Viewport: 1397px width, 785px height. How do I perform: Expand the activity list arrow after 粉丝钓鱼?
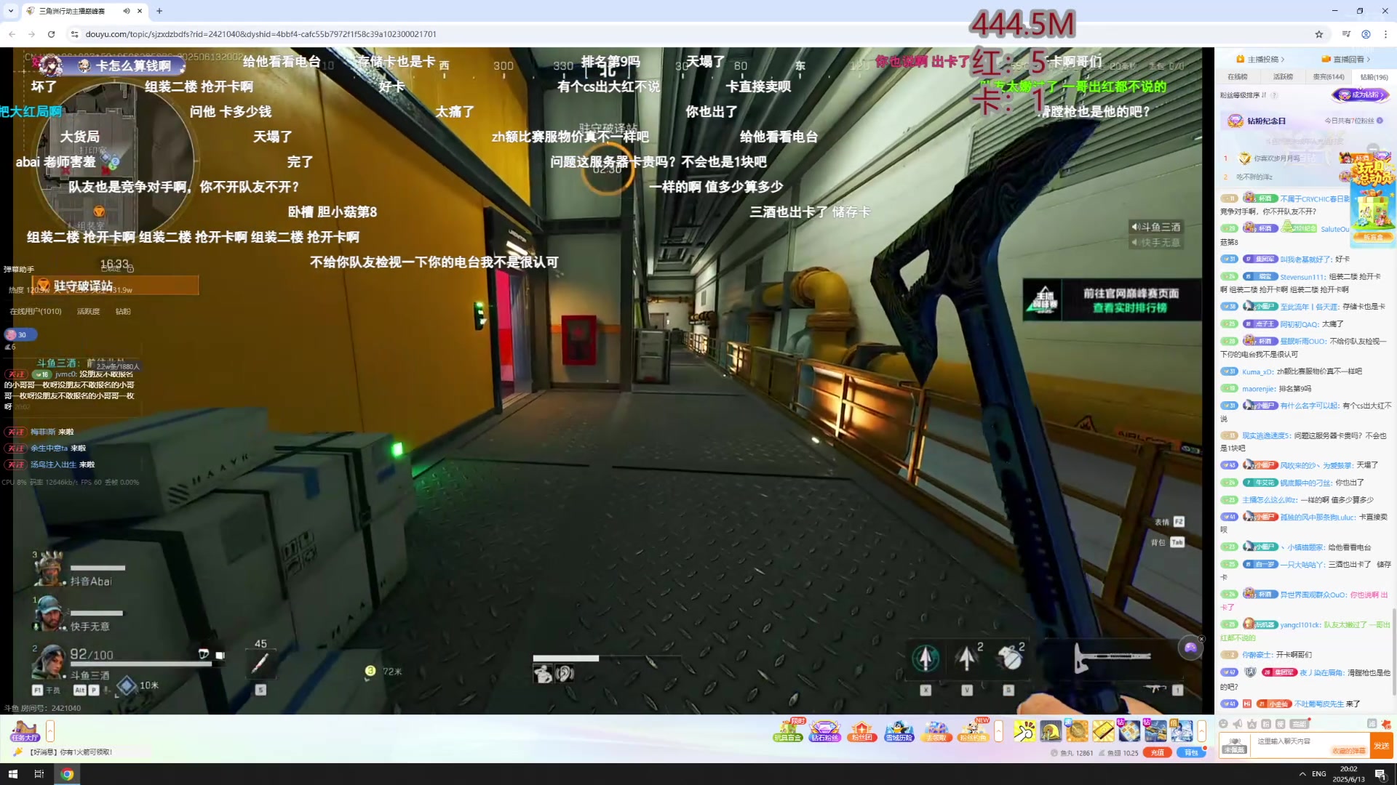[x=999, y=730]
